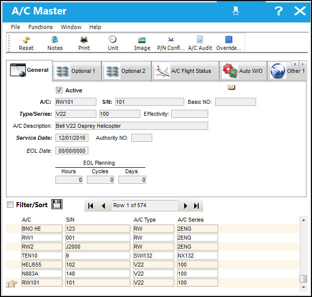The height and width of the screenshot is (297, 312).
Task: Go to first record button
Action: pos(90,206)
